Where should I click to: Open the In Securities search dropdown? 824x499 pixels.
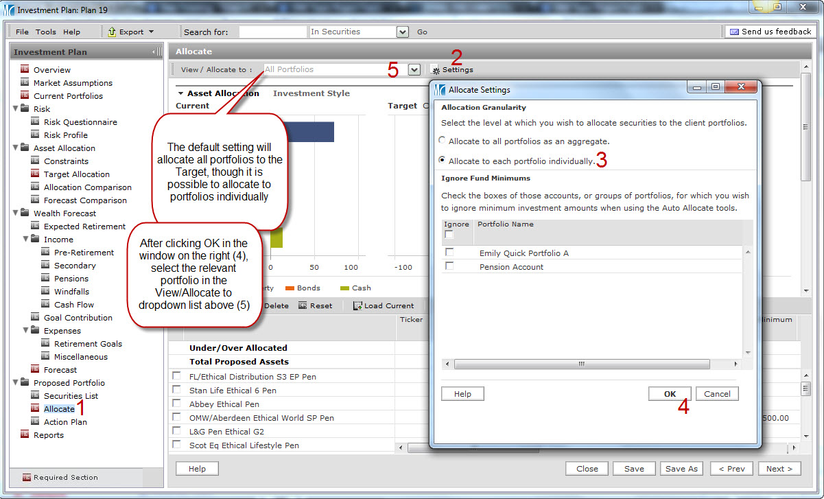403,32
